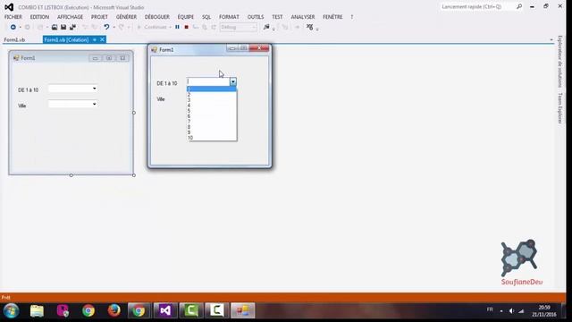Click the volume speaker tray icon
This screenshot has height=322, width=572.
[x=511, y=311]
